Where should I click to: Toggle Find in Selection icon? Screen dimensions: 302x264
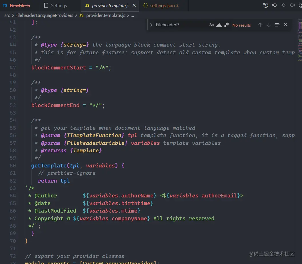277,25
